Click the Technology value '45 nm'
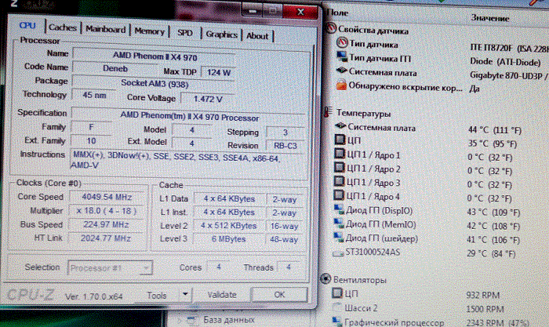The image size is (549, 327). (94, 95)
